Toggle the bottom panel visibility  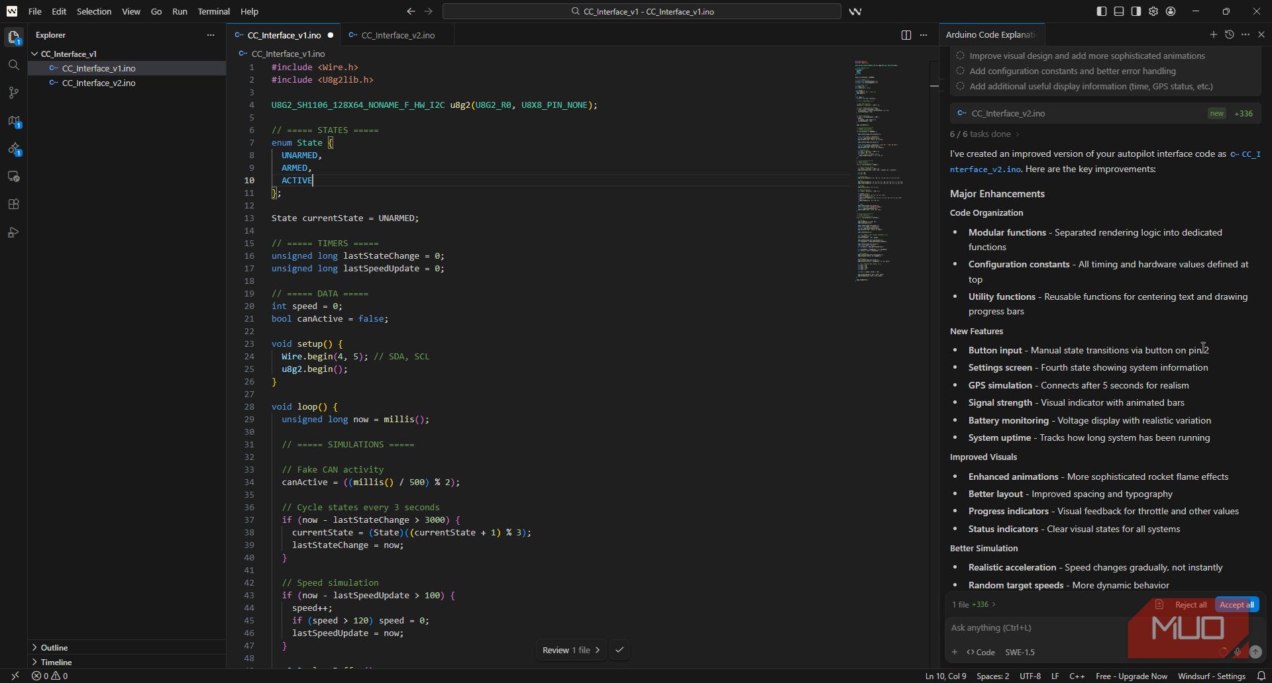(1119, 11)
